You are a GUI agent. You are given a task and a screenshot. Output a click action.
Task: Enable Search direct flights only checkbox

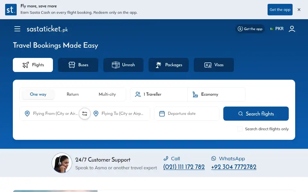click(x=240, y=129)
